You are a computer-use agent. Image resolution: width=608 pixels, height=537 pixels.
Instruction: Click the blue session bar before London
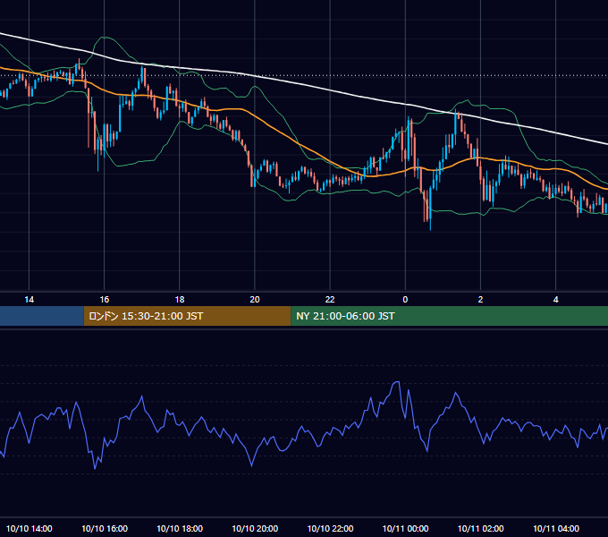pos(42,316)
